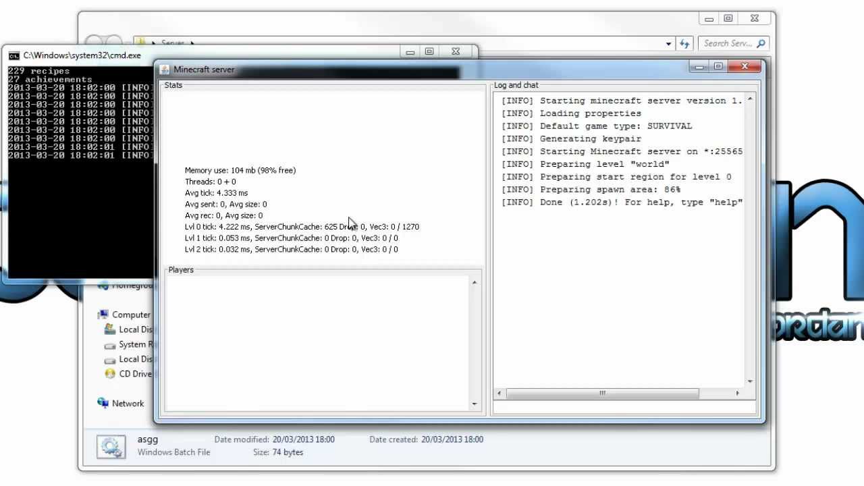Click the refresh icon beside Explorer address bar

click(x=684, y=43)
